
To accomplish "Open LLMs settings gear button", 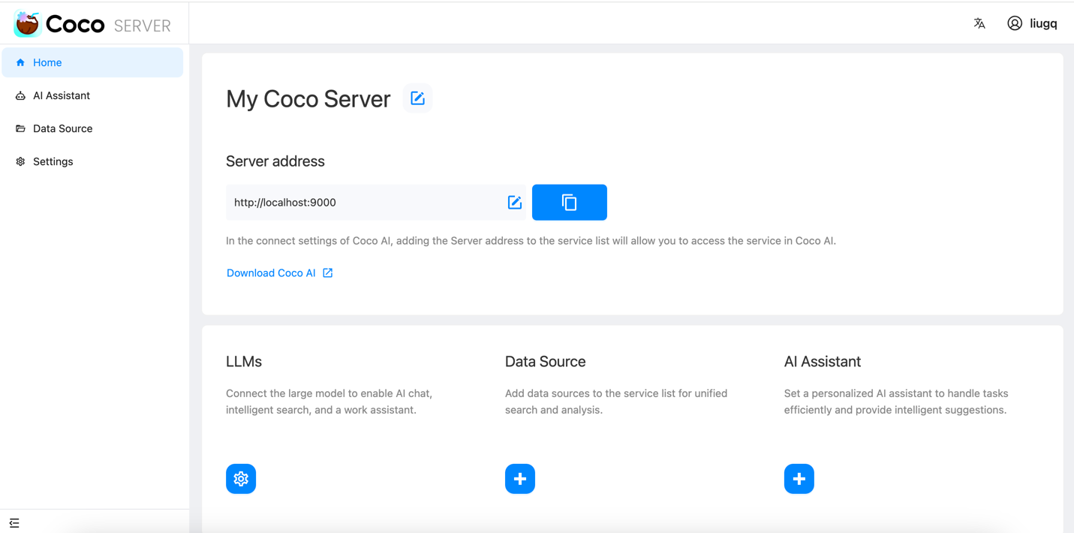I will click(x=241, y=478).
